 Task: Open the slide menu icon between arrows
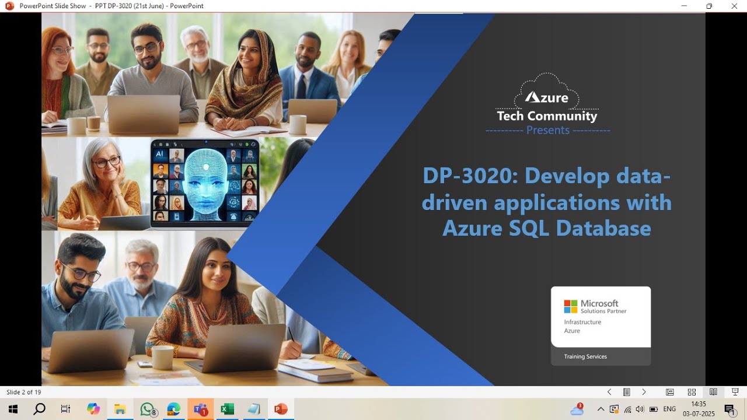(x=626, y=392)
